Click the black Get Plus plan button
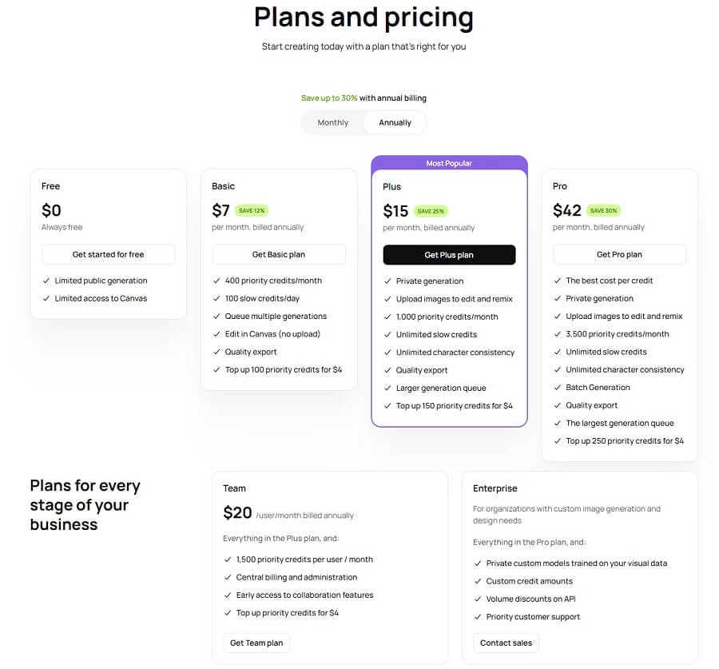 point(449,254)
